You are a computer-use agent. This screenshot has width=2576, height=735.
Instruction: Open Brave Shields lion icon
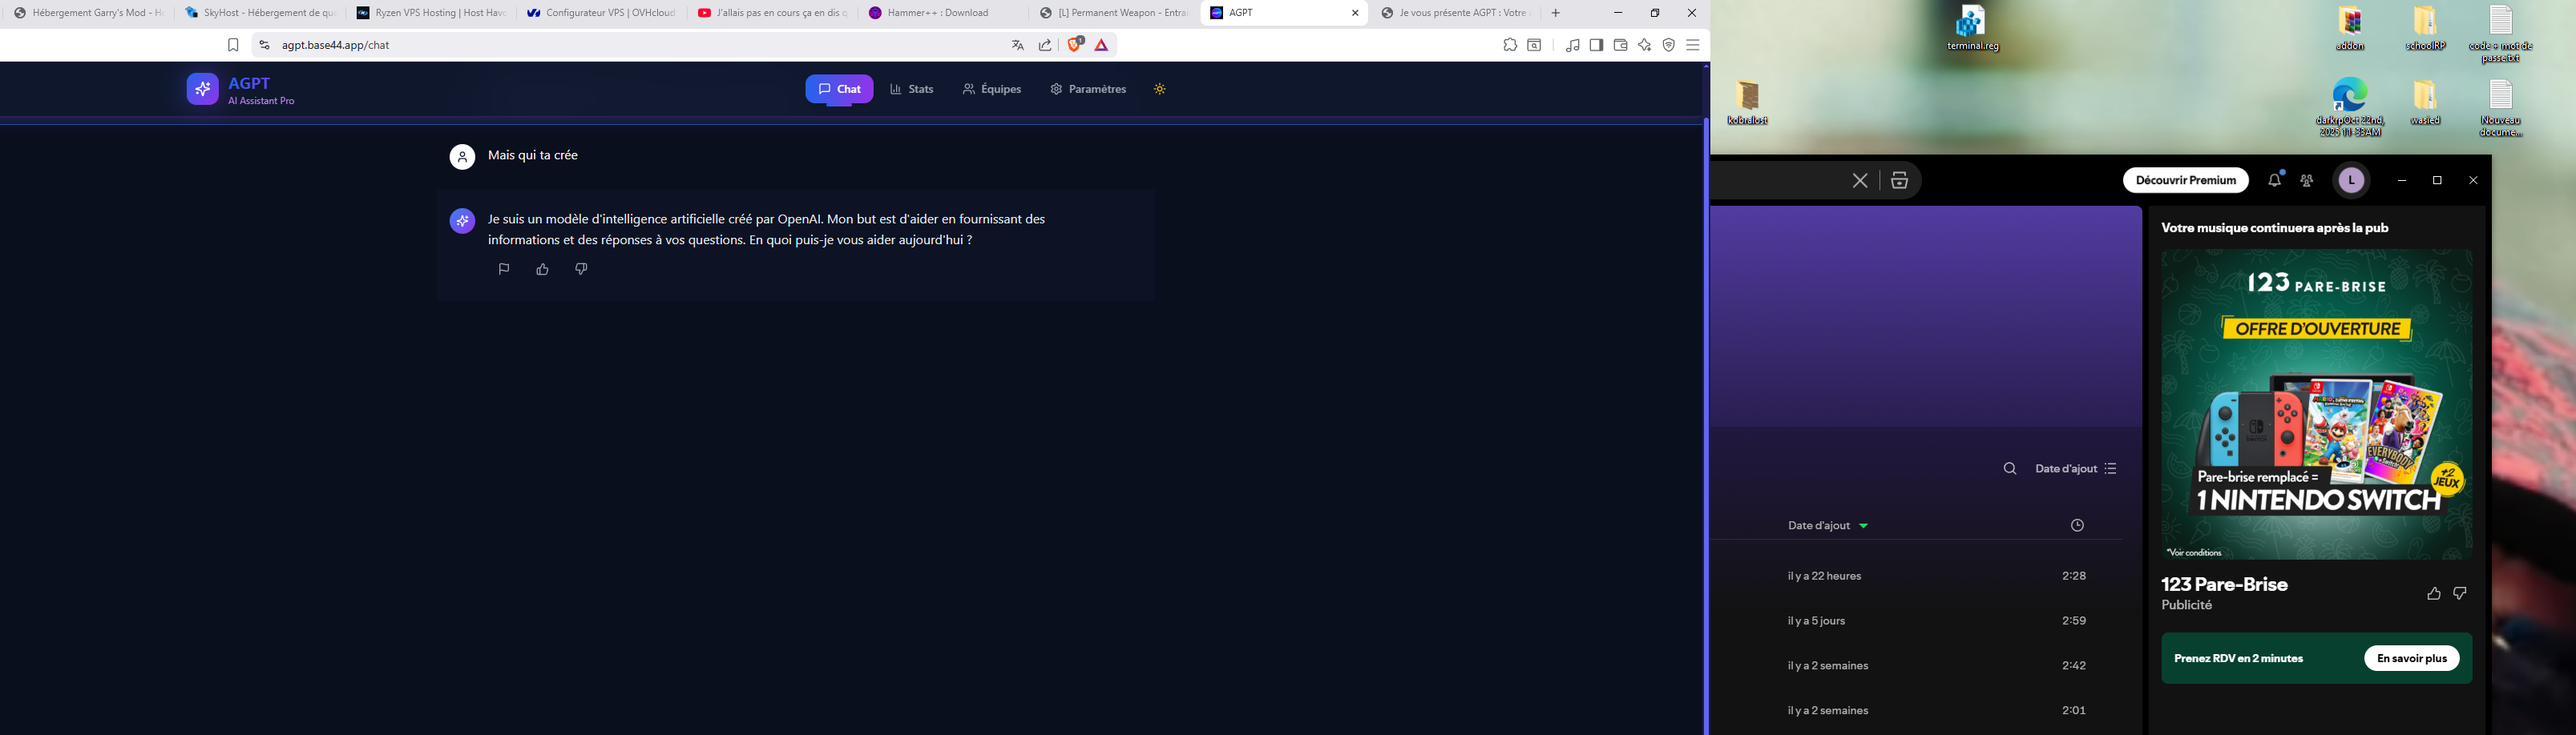(x=1074, y=45)
